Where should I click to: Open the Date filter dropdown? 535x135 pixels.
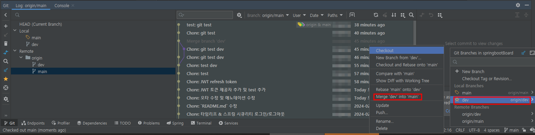317,15
